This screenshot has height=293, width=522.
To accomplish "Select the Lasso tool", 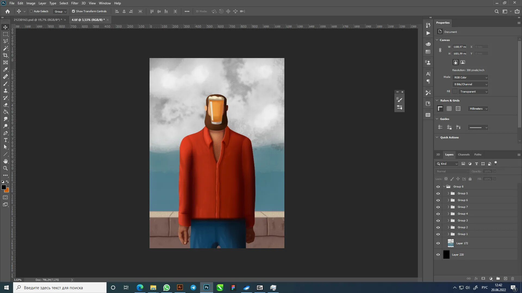I will coord(5,41).
